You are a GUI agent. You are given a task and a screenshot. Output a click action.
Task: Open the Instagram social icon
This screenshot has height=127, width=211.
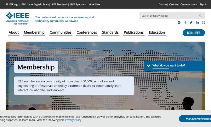point(203,22)
